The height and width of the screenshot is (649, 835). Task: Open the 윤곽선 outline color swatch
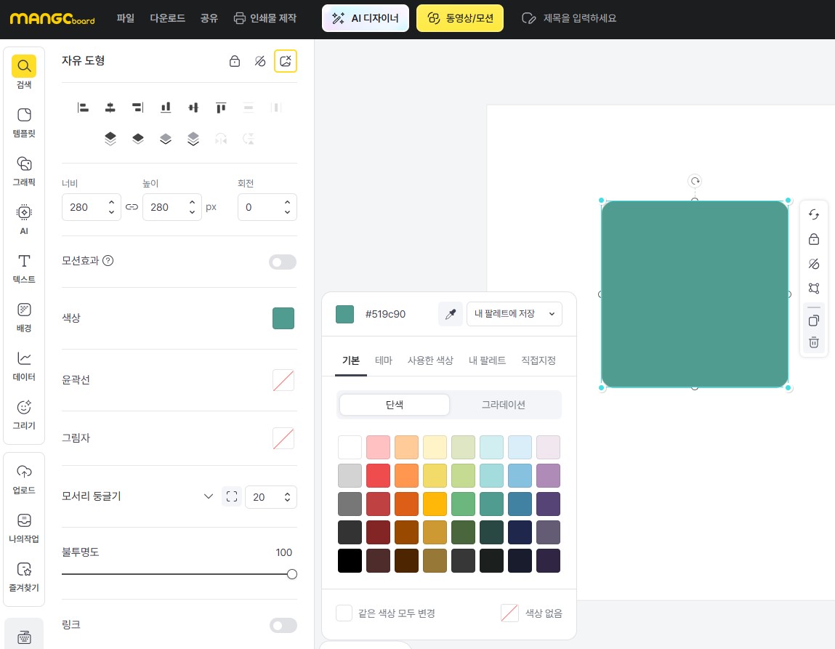pyautogui.click(x=283, y=380)
